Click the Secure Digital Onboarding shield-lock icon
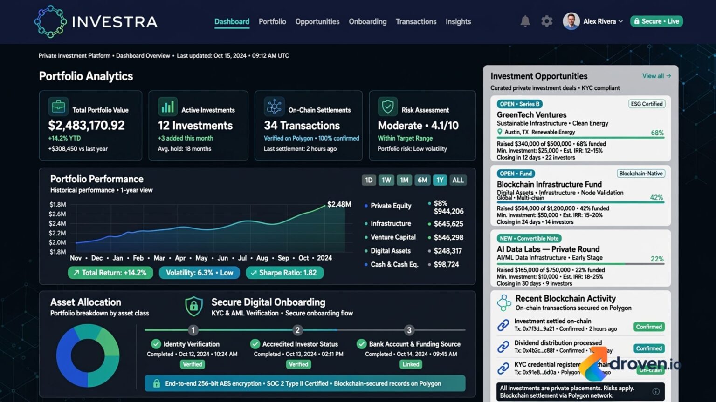Image resolution: width=716 pixels, height=402 pixels. (x=194, y=306)
